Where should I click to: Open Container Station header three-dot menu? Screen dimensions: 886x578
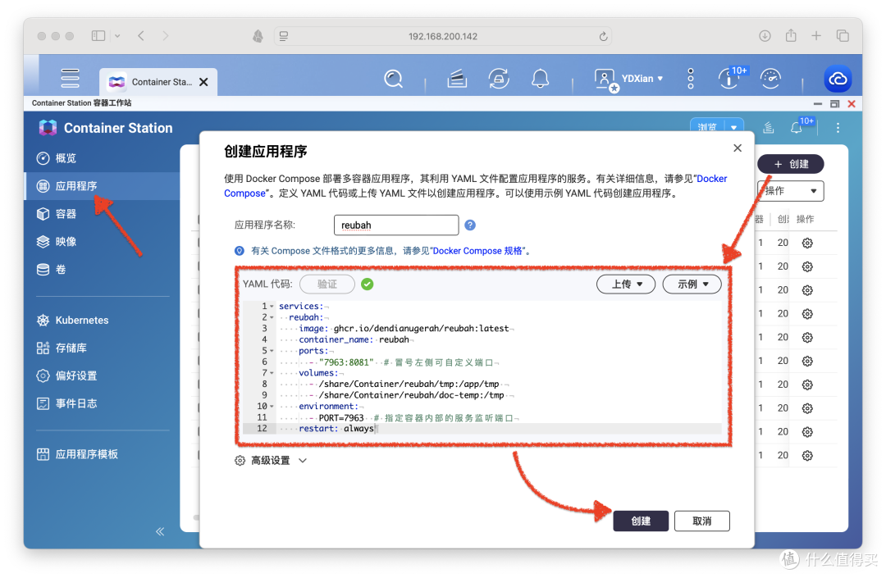coord(838,128)
